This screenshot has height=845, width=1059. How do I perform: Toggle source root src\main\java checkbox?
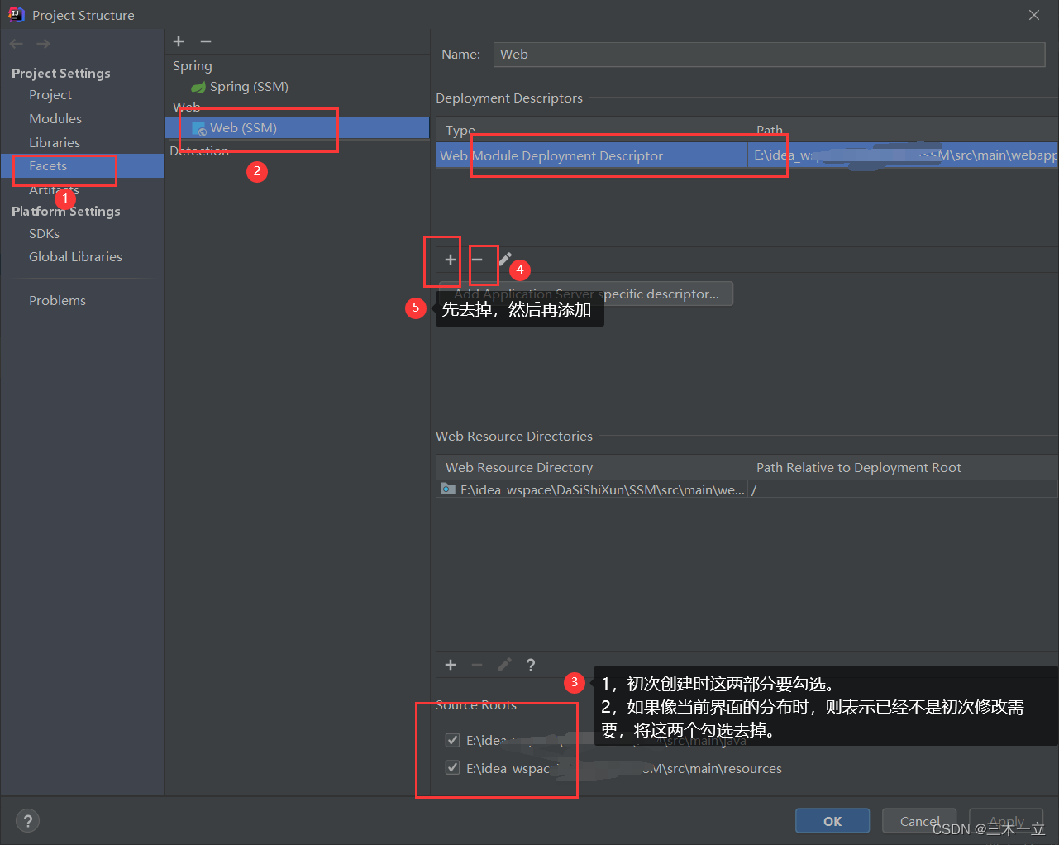(452, 740)
